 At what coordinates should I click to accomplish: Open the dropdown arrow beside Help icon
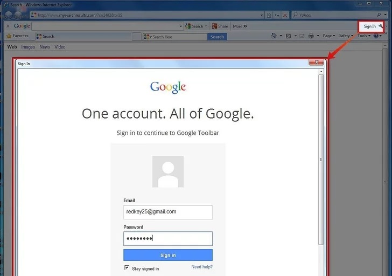381,36
